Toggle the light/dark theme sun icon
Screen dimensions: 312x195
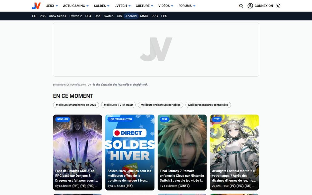[x=278, y=6]
